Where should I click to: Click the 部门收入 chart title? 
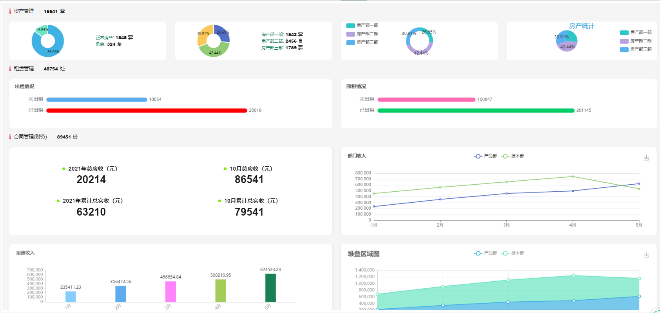click(x=357, y=156)
